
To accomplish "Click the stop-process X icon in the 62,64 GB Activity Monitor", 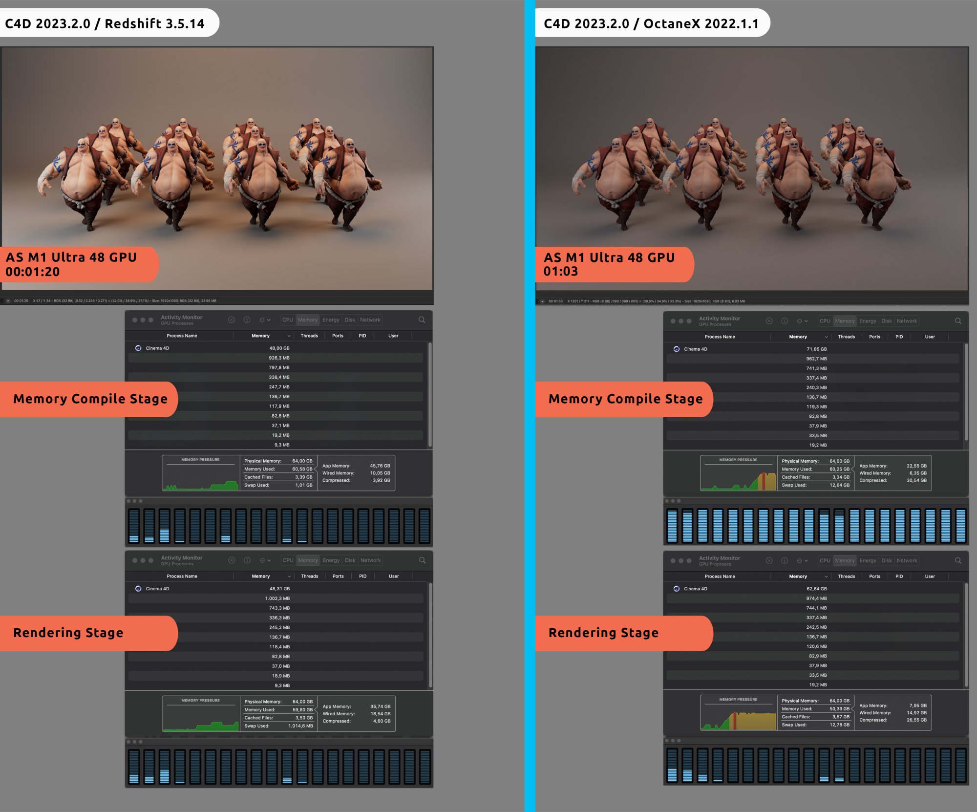I will coord(769,560).
